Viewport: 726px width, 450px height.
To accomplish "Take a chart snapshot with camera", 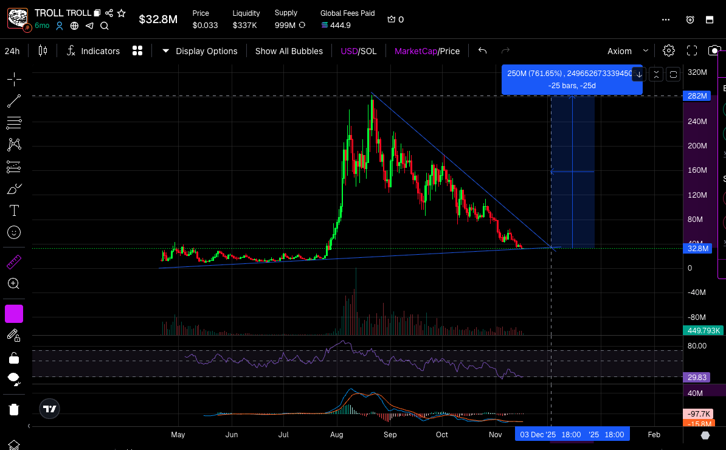I will click(714, 50).
